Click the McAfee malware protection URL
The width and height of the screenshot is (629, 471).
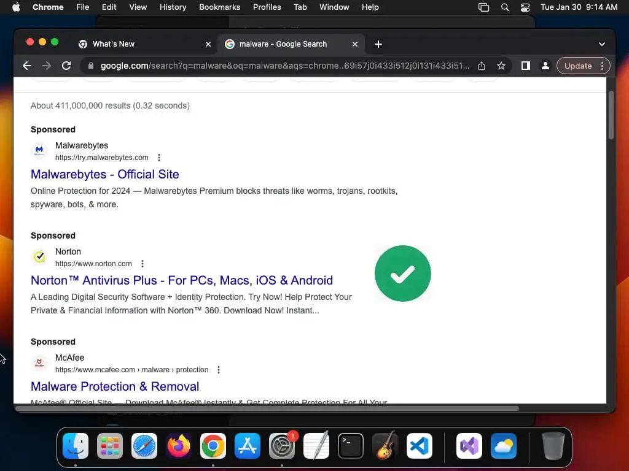(131, 370)
